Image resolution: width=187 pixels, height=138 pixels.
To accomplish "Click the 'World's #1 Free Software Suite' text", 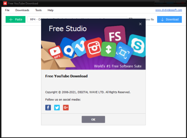I will coord(118,66).
